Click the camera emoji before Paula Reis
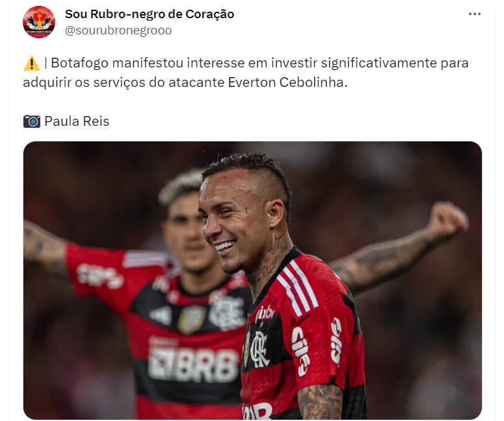 31,121
